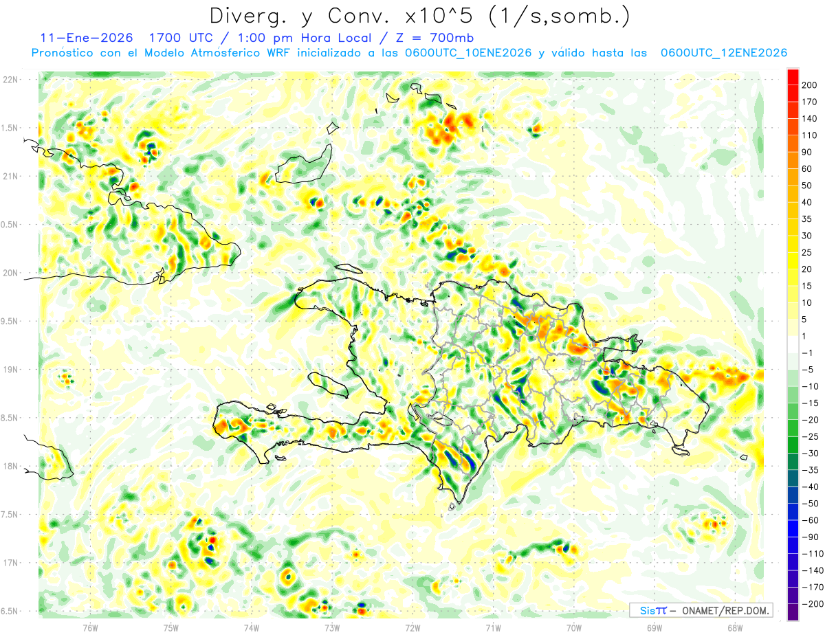Click the '19N' latitude label
Viewport: 825px width, 637px height.
[x=10, y=369]
